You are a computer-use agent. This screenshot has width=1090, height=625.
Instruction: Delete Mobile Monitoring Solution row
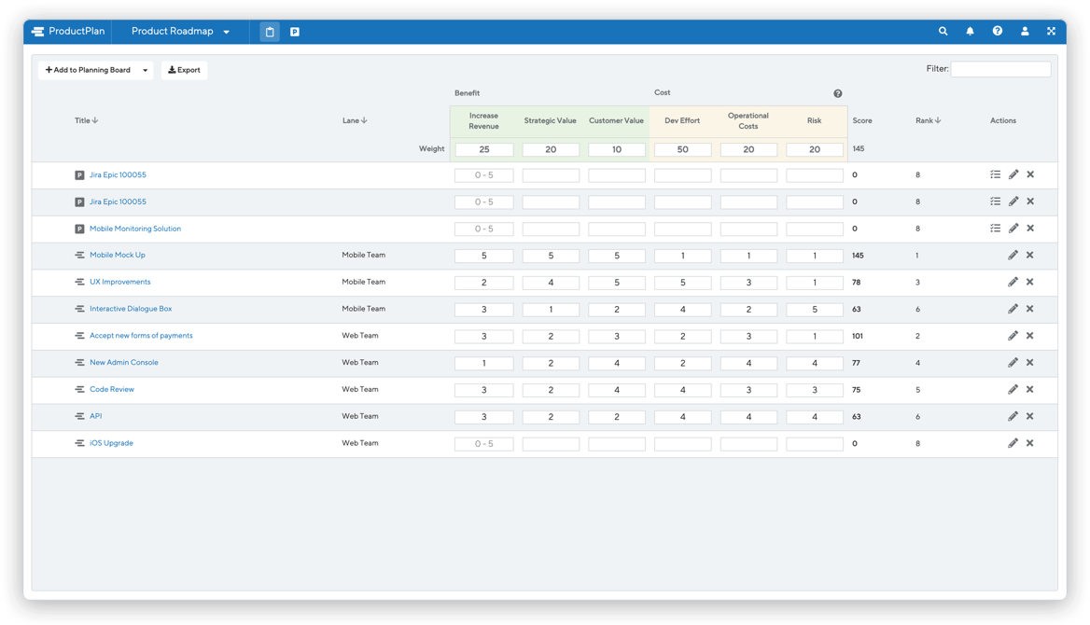(1031, 229)
